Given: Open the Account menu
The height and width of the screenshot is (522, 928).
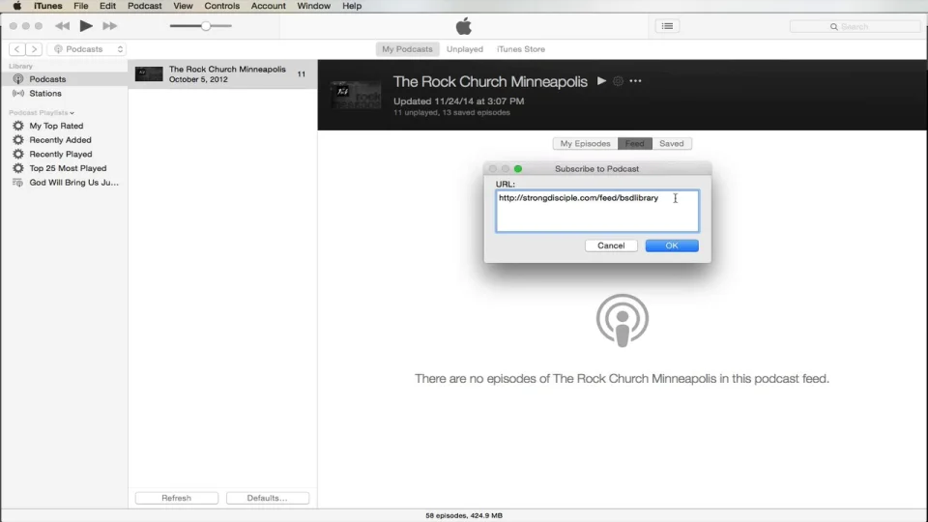Looking at the screenshot, I should point(268,6).
